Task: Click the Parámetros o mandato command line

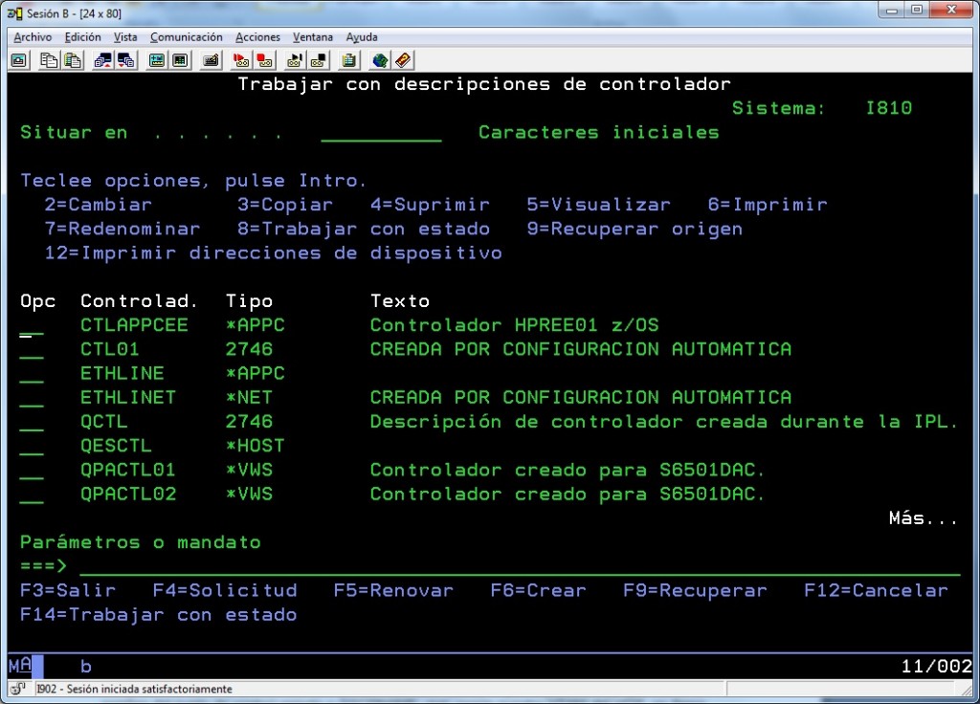Action: [x=520, y=566]
